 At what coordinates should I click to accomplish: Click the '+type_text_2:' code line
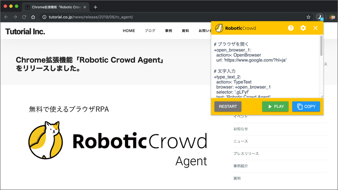tap(227, 77)
